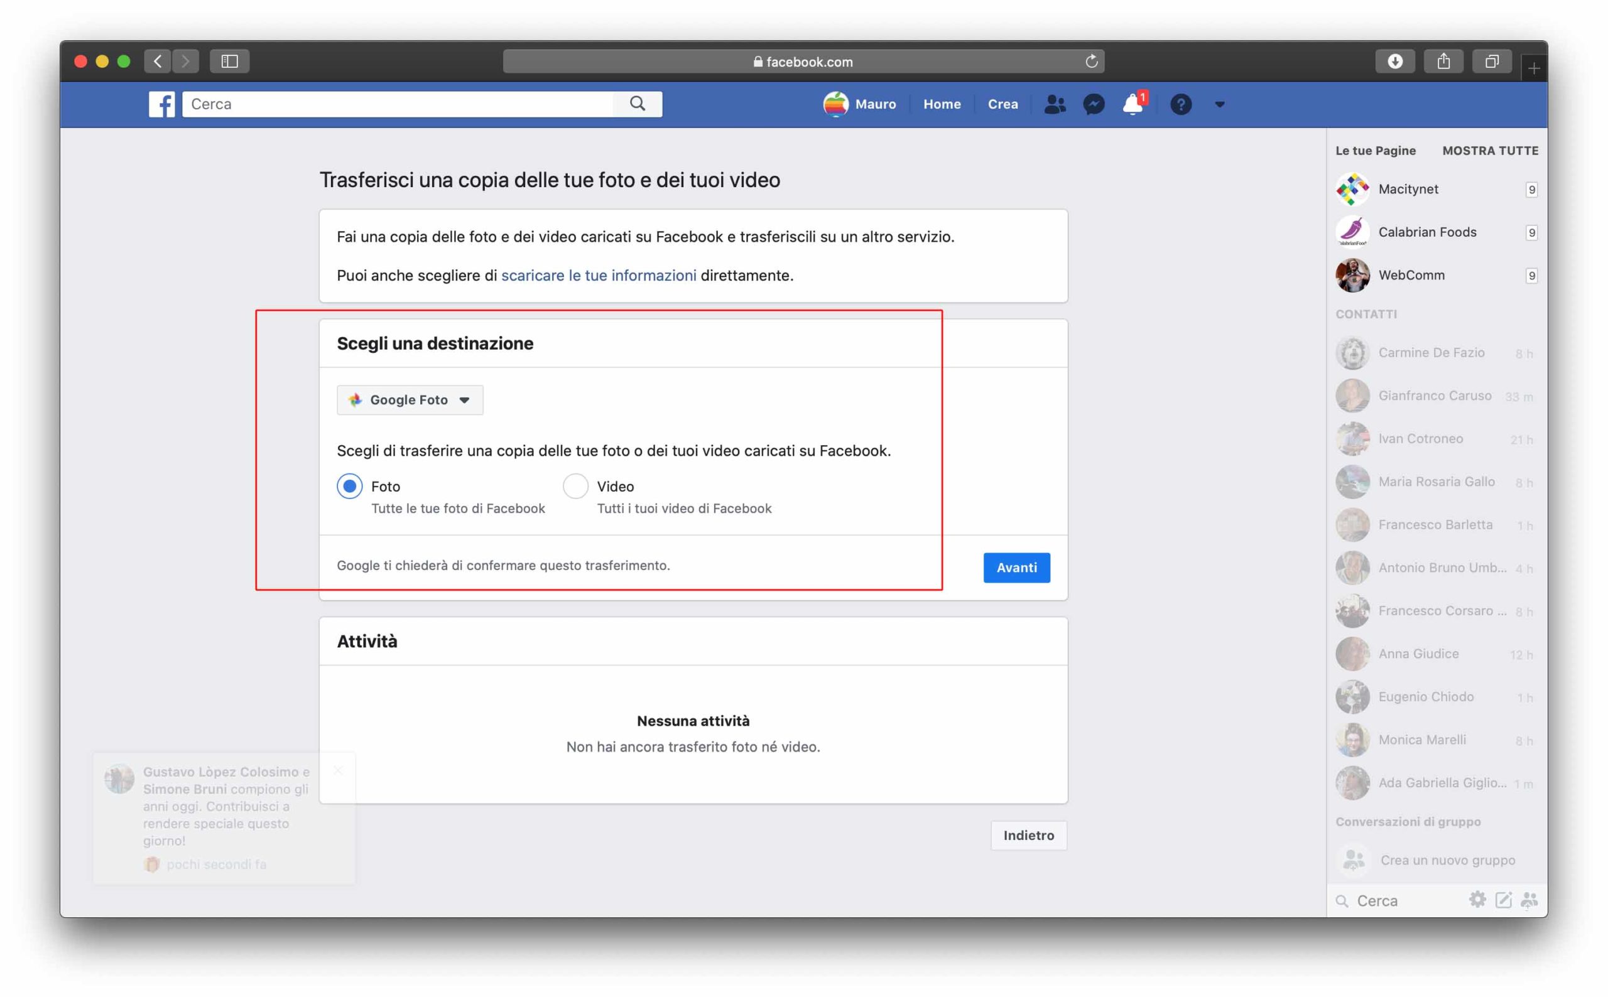
Task: Open notifications bell icon
Action: point(1133,104)
